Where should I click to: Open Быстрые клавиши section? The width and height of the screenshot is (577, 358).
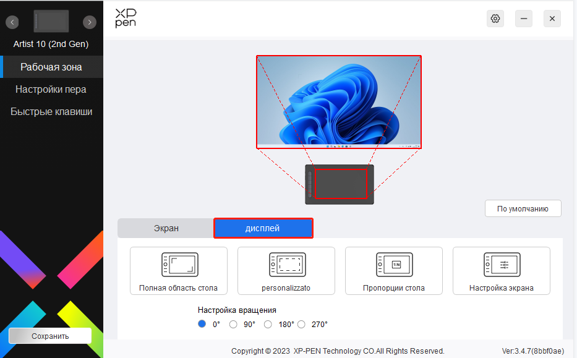pos(51,111)
